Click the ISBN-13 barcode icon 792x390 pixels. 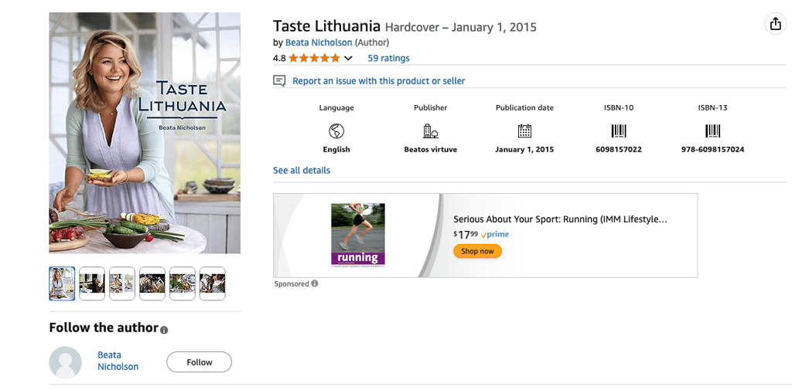712,131
